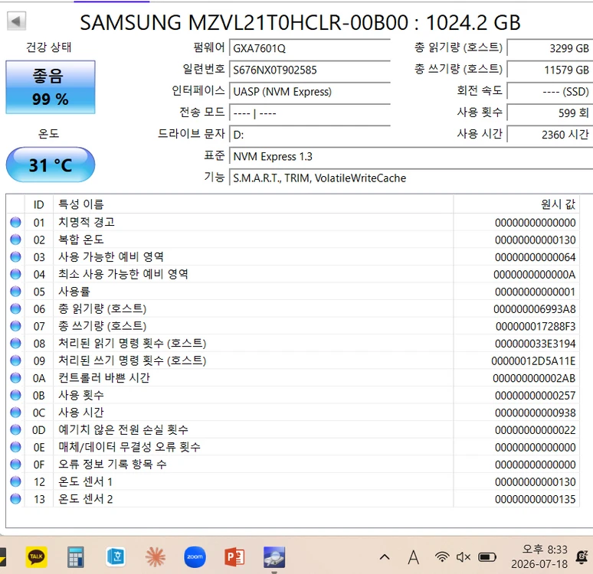The width and height of the screenshot is (593, 574).
Task: Click status circle of row 01 치명적 경고
Action: 15,222
